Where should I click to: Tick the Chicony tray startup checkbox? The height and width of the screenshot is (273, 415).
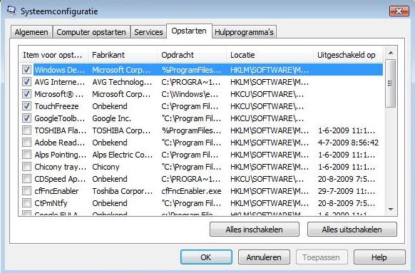[x=26, y=167]
